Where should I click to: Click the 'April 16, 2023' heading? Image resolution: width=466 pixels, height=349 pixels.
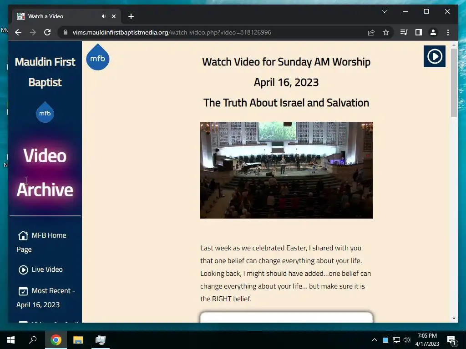point(286,82)
